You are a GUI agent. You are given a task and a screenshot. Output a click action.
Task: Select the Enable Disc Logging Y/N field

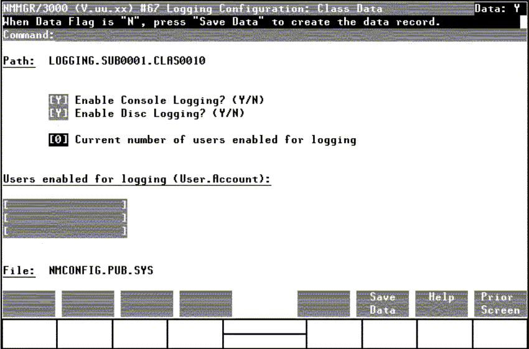coord(59,114)
